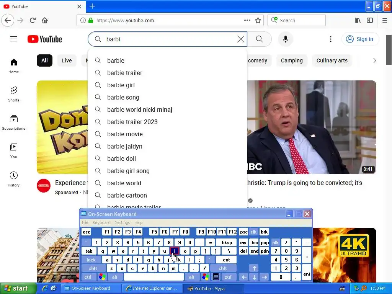Image resolution: width=392 pixels, height=294 pixels.
Task: Open You section in sidebar
Action: [14, 151]
